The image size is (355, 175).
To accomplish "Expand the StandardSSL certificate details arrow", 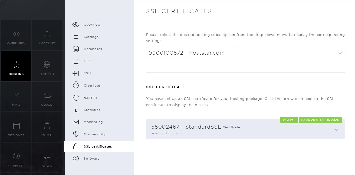I will (x=337, y=129).
